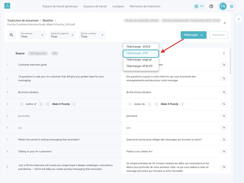The image size is (244, 183).
Task: Click the translation text of segment 7
Action: coord(164,139)
